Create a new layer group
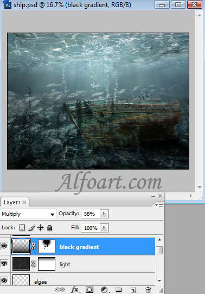 click(118, 290)
